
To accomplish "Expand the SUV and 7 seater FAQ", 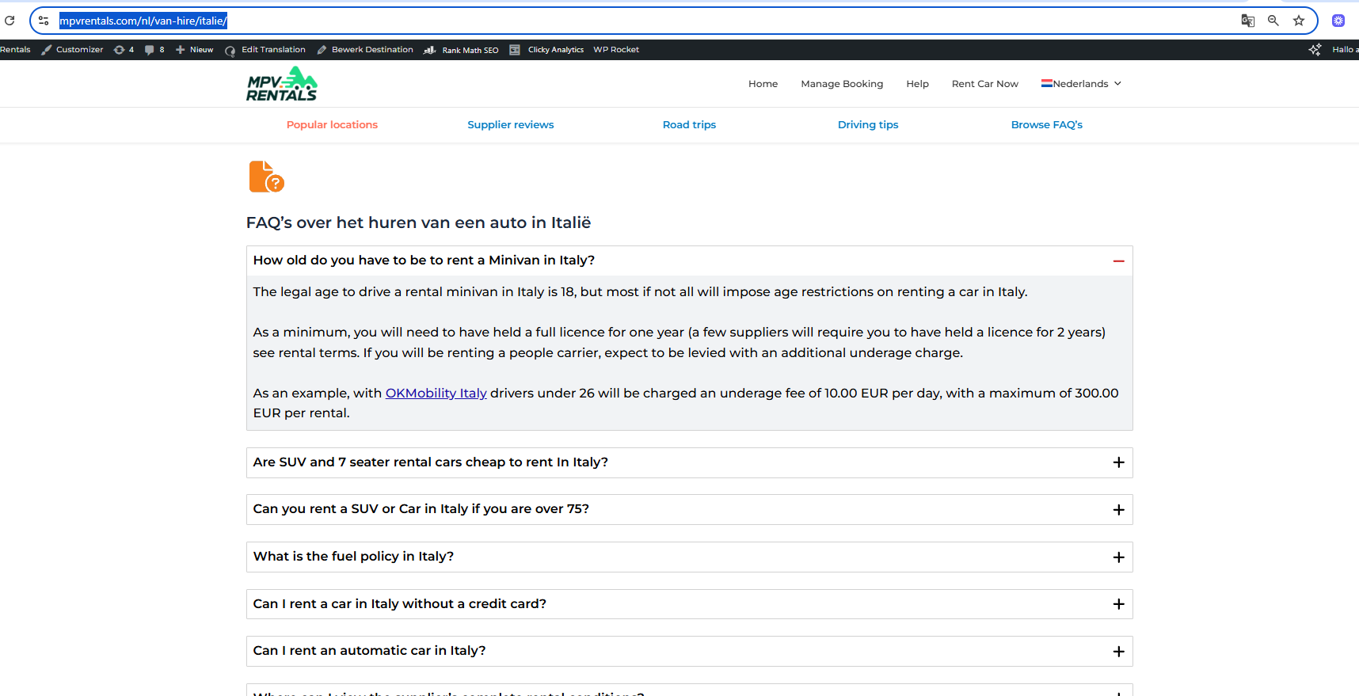I will (x=1118, y=462).
